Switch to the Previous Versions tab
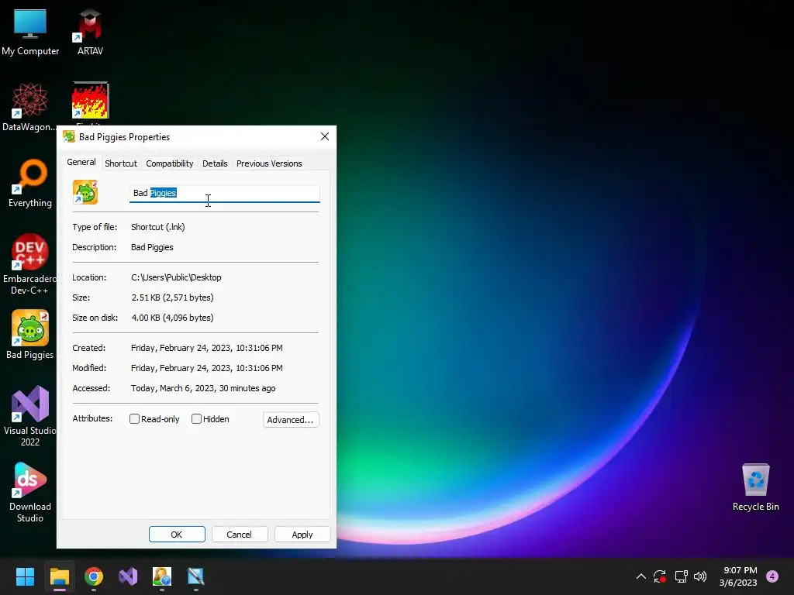The height and width of the screenshot is (595, 794). (269, 163)
